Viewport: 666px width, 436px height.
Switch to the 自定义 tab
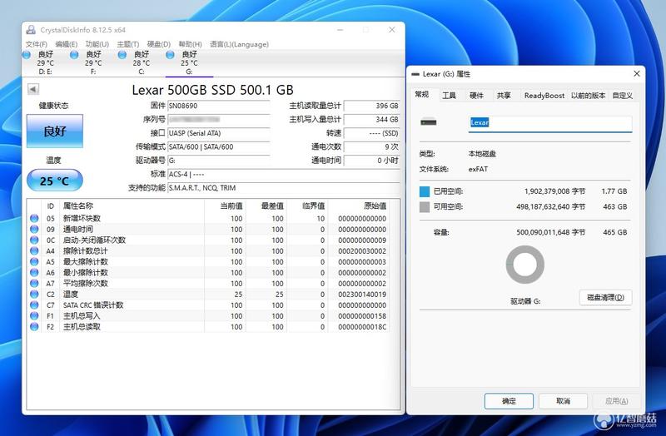622,96
